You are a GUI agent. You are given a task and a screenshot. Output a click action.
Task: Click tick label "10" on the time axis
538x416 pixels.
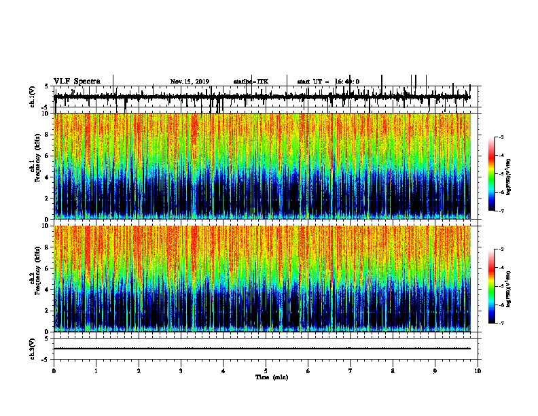tap(478, 371)
